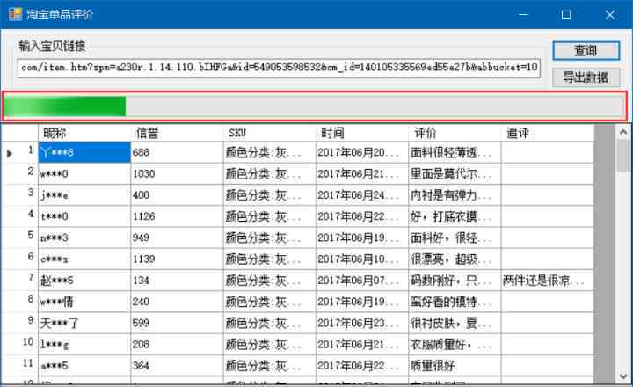
Task: Click the vertical scrollbar thumb
Action: point(623,155)
